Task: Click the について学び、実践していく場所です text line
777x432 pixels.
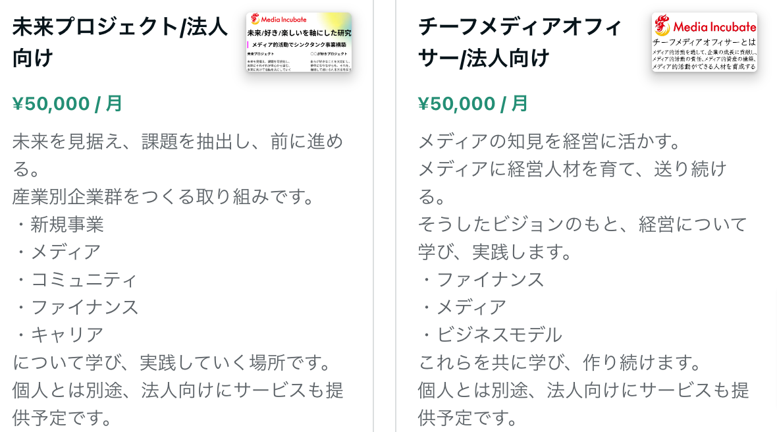Action: (x=171, y=362)
